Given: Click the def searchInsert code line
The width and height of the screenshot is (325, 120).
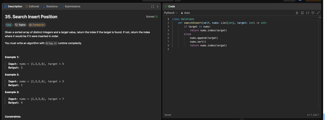Looking at the screenshot, I should (222, 23).
